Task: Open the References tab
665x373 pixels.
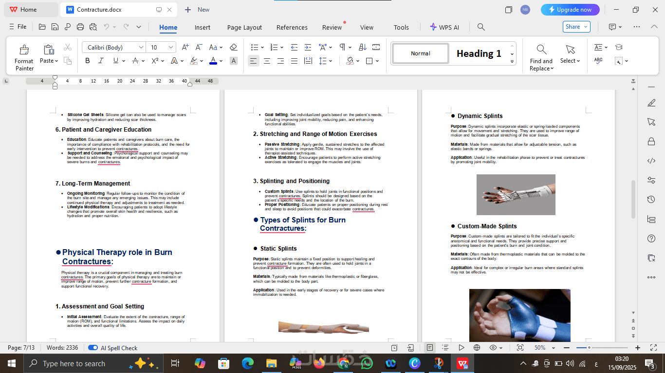Action: (292, 27)
